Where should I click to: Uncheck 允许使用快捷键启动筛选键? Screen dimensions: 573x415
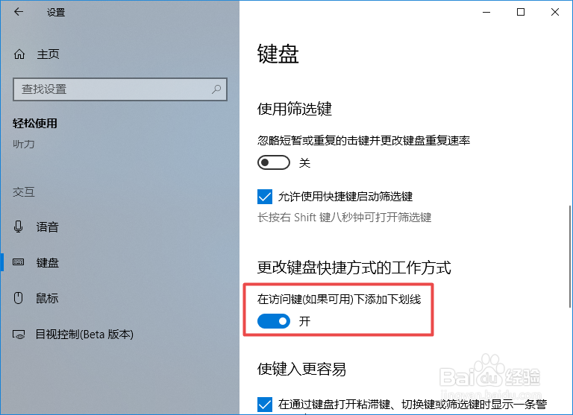(x=265, y=197)
